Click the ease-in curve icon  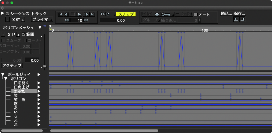point(184,14)
